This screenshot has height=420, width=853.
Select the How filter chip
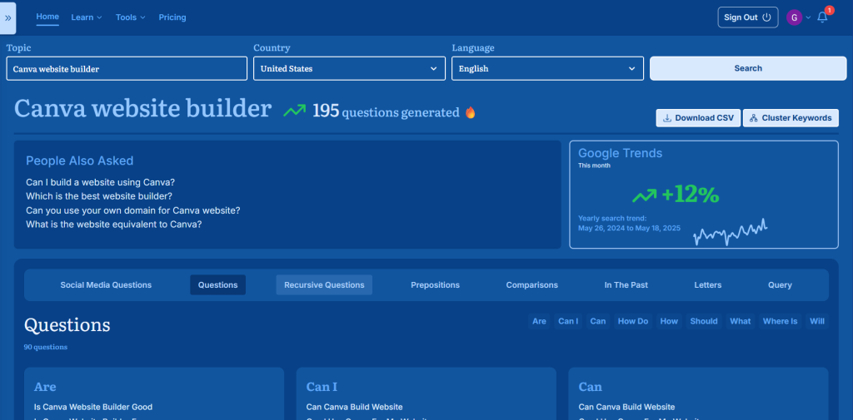[x=669, y=321]
